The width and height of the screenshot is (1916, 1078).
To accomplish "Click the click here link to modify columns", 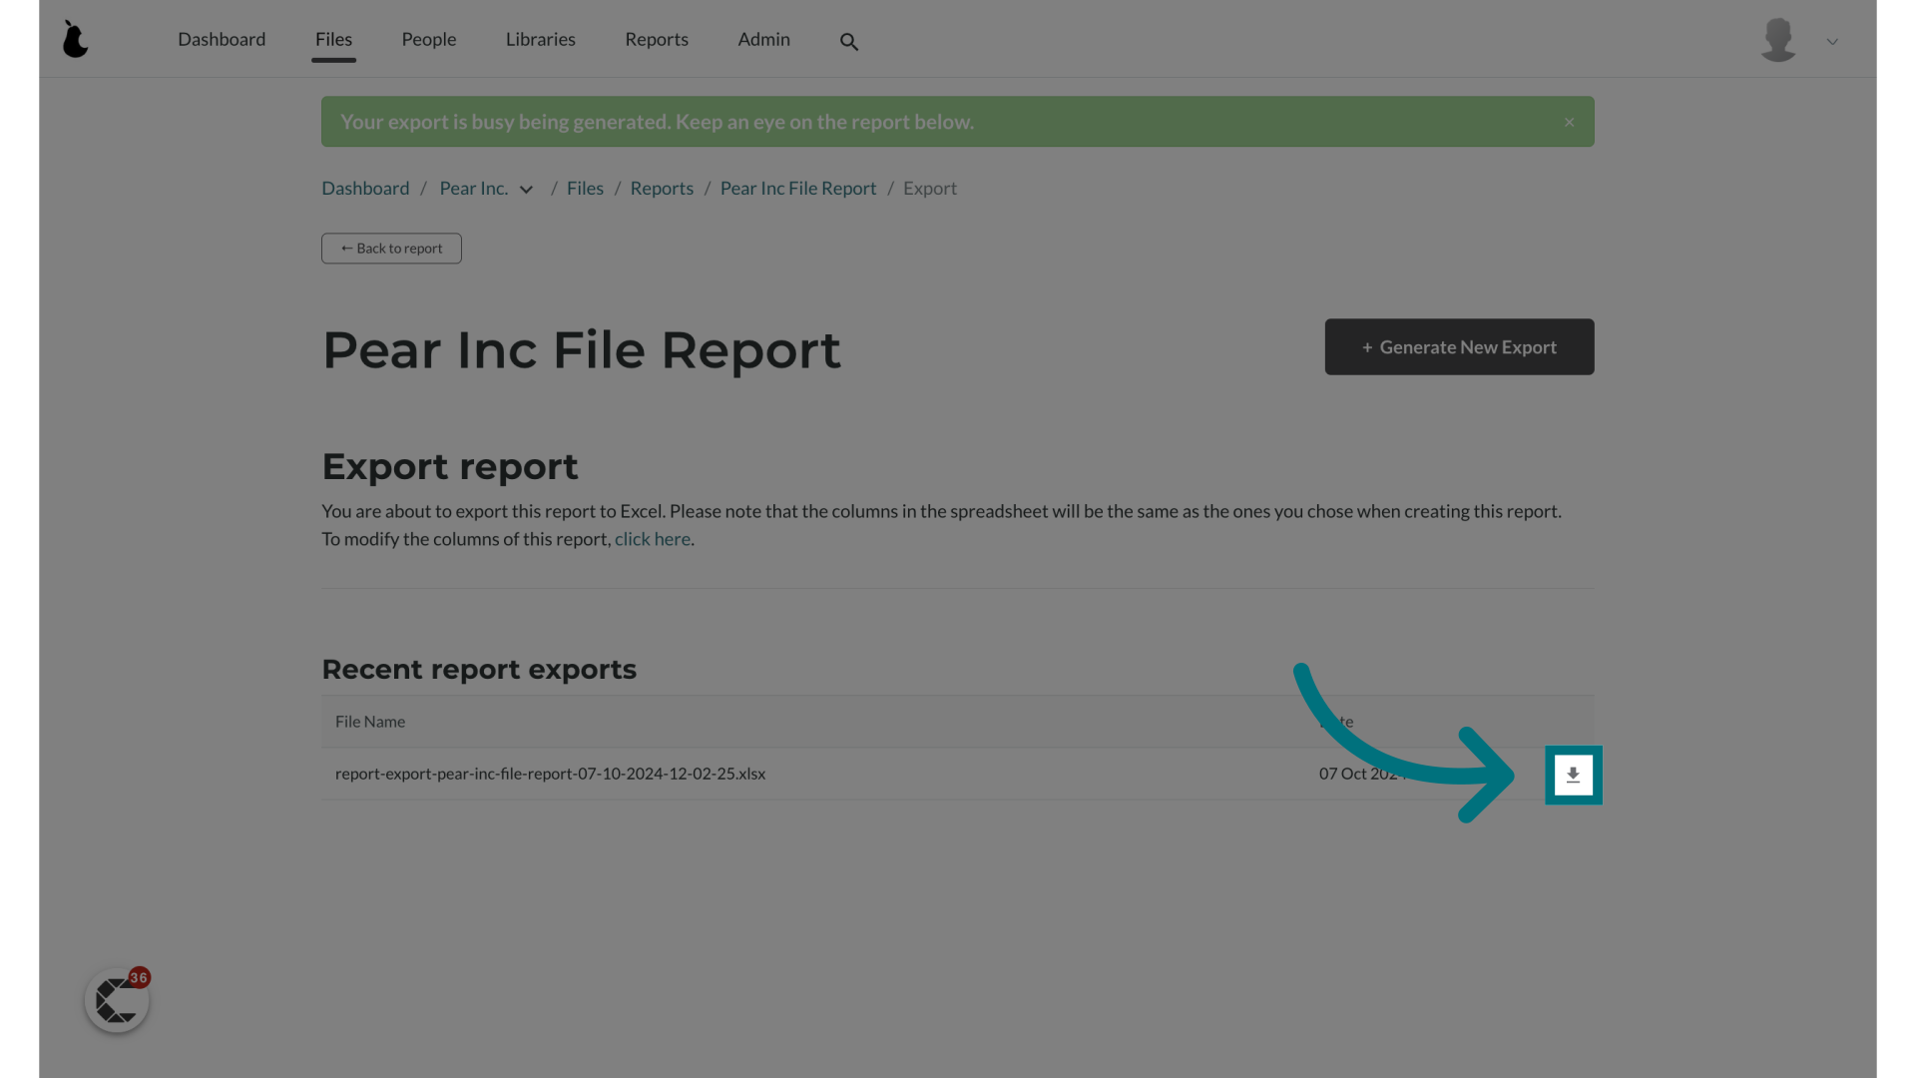I will (653, 538).
